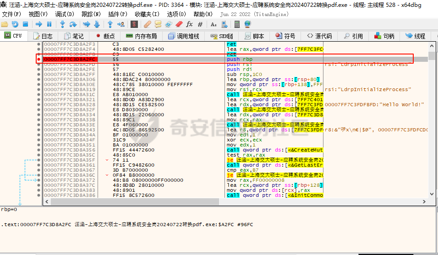Open the Calculator icon

[237, 24]
